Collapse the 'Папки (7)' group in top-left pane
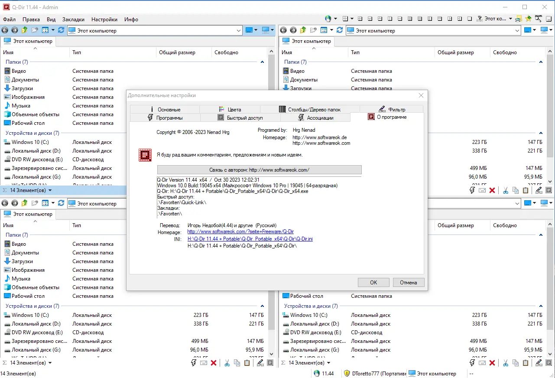 262,62
